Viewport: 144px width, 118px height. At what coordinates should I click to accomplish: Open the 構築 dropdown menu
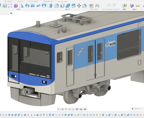click(125, 9)
